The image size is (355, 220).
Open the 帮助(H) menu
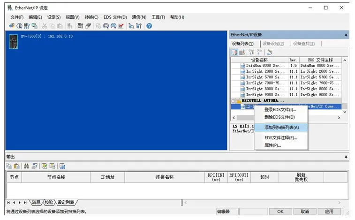[x=177, y=17]
